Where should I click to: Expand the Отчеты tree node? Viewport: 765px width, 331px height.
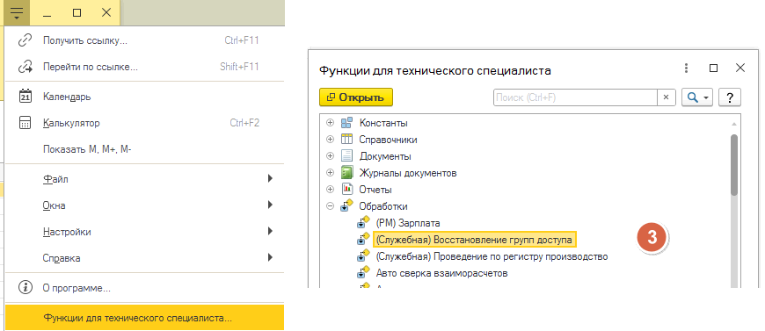pyautogui.click(x=331, y=190)
